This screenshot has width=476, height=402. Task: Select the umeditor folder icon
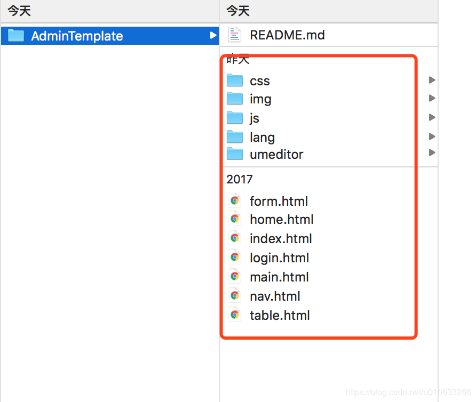(235, 154)
